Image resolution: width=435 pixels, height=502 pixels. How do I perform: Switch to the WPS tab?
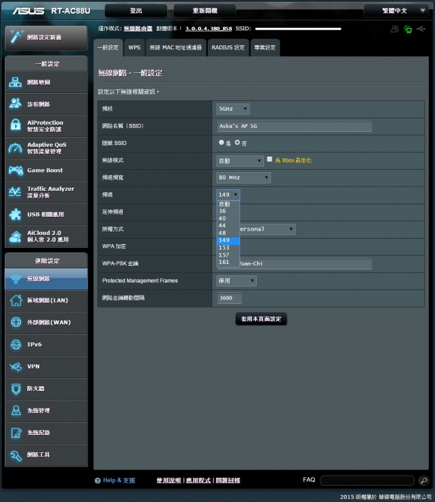134,47
